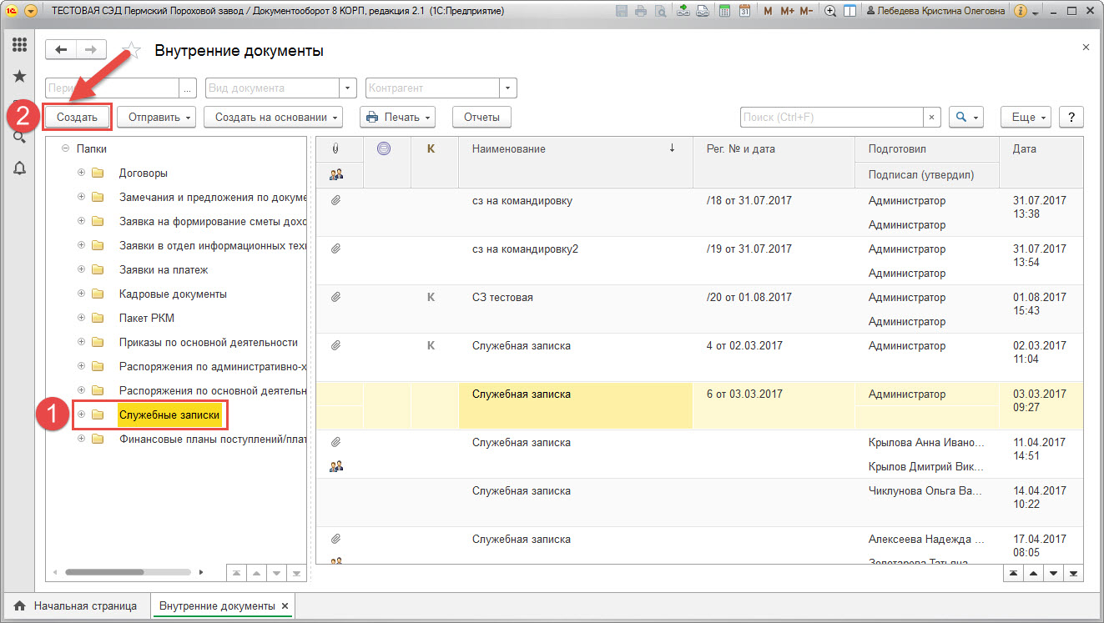
Task: Add page to favorites star outline
Action: [130, 50]
